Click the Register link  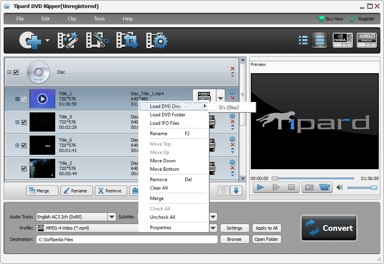coord(362,19)
